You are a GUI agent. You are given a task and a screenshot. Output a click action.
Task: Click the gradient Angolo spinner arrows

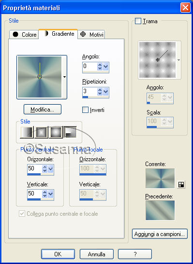(100, 66)
